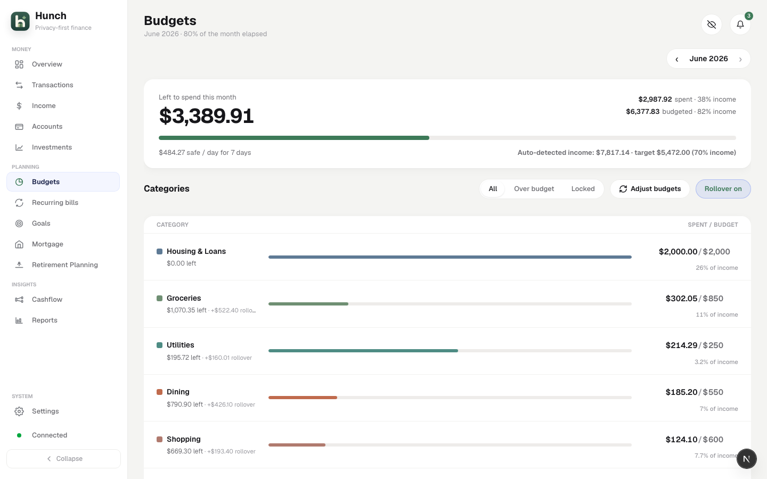The width and height of the screenshot is (767, 479).
Task: Click the Cashflow flow icon
Action: (x=19, y=300)
